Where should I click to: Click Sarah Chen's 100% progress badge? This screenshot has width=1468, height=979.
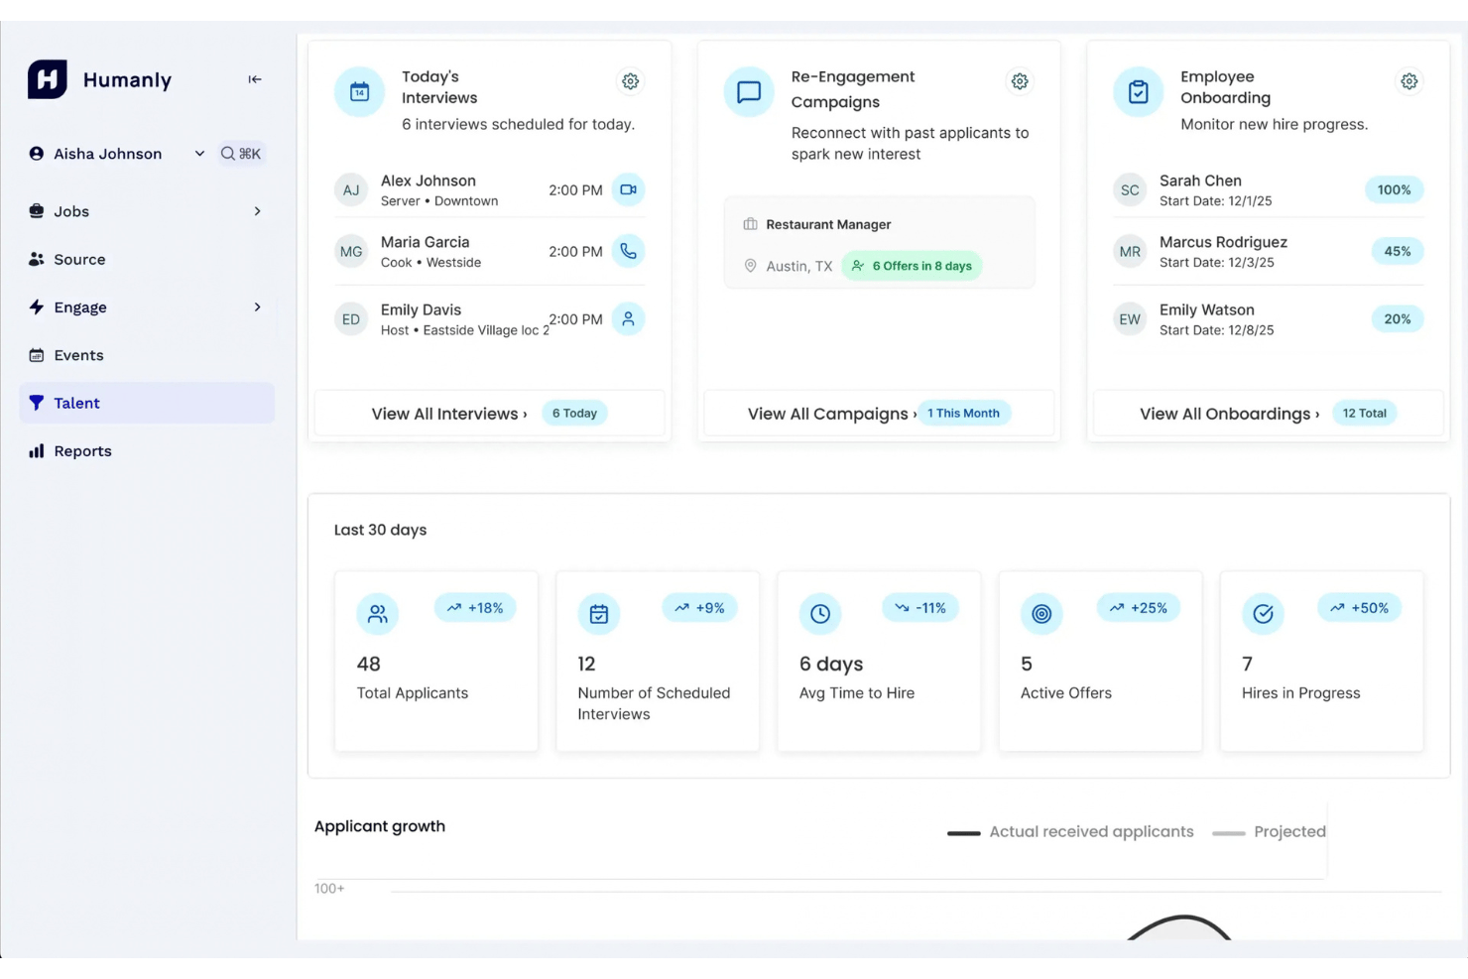pos(1394,189)
